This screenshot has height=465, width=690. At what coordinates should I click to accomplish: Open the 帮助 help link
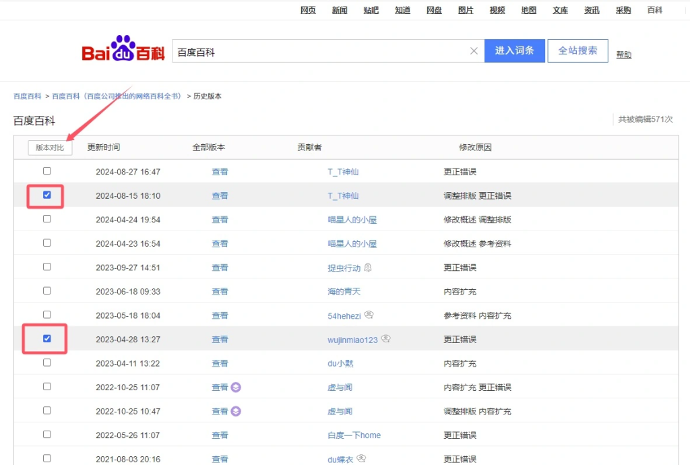tap(624, 55)
